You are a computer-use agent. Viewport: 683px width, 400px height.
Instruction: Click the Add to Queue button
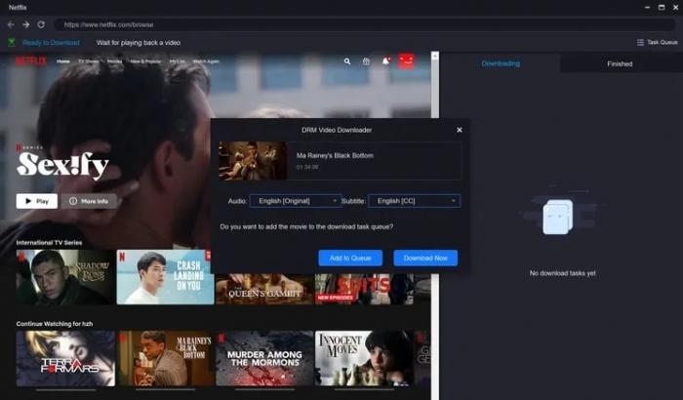tap(350, 258)
